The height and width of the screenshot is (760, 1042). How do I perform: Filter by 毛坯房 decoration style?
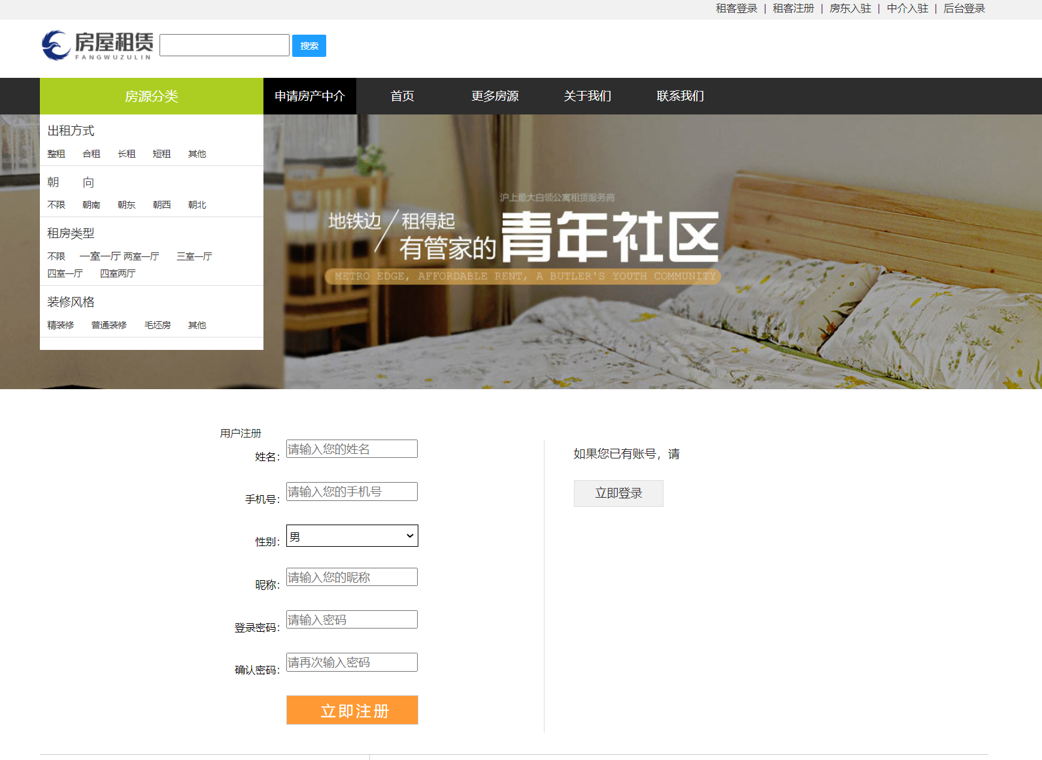click(158, 325)
